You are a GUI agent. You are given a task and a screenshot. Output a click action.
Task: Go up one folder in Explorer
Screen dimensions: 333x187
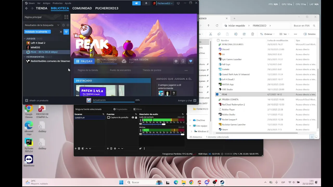coord(208,25)
